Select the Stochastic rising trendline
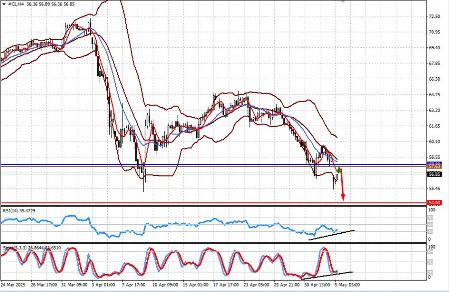Image resolution: width=449 pixels, height=292 pixels. 329,274
